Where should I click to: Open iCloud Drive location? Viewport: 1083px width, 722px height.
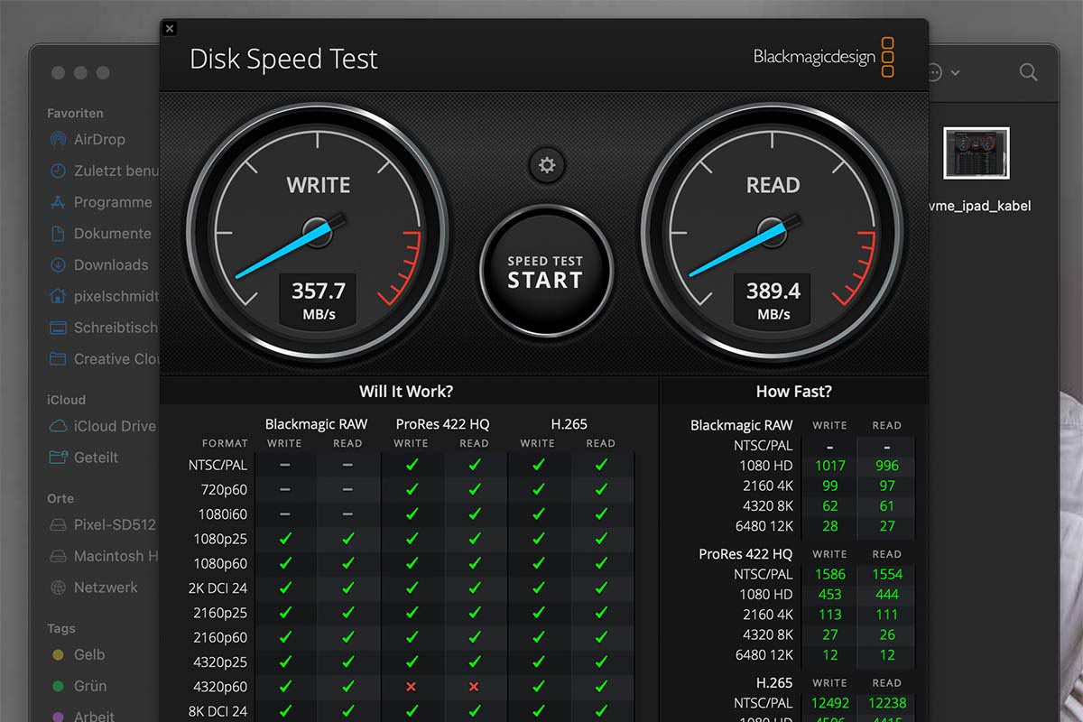[114, 426]
